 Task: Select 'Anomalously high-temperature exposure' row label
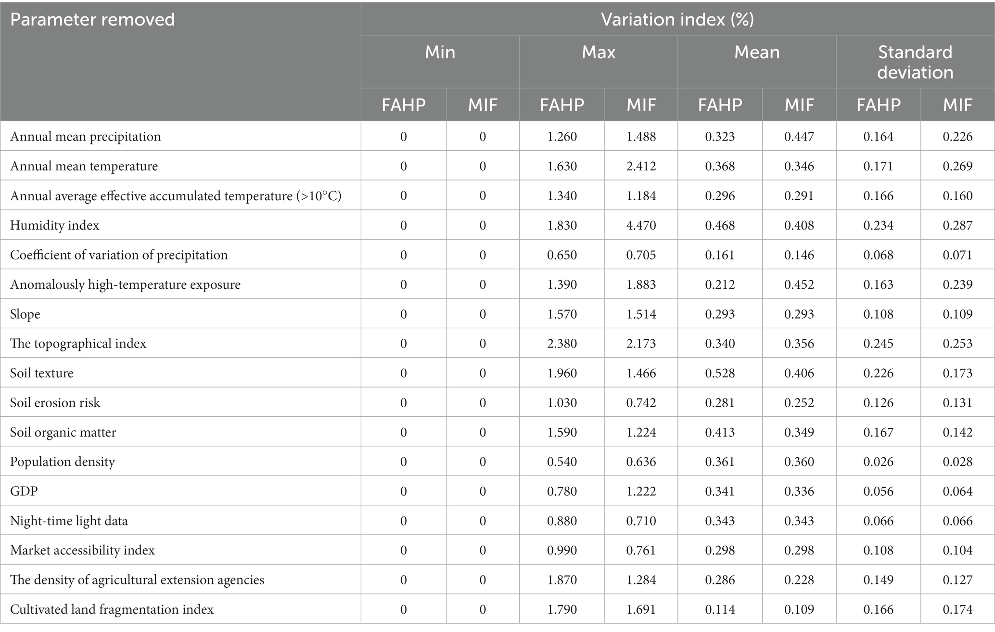pos(125,284)
